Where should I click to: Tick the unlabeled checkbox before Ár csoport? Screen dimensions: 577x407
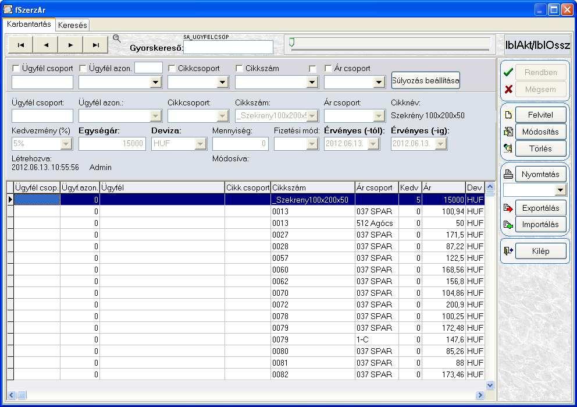(312, 69)
